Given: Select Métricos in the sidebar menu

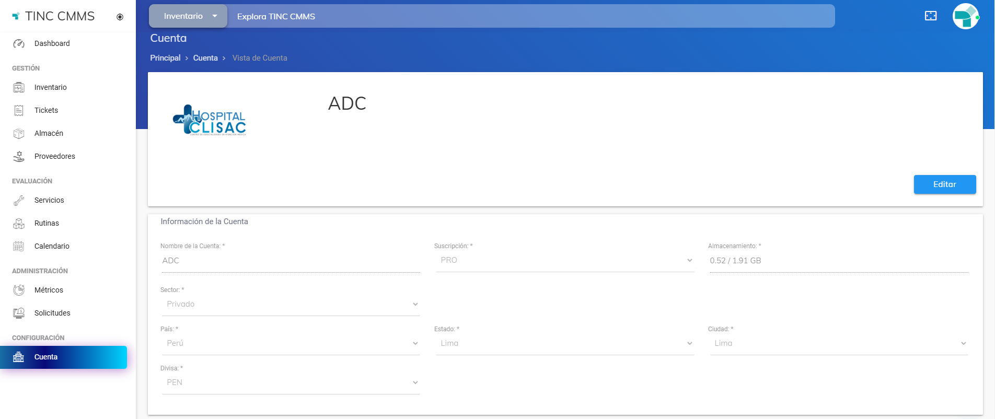Looking at the screenshot, I should coord(49,290).
